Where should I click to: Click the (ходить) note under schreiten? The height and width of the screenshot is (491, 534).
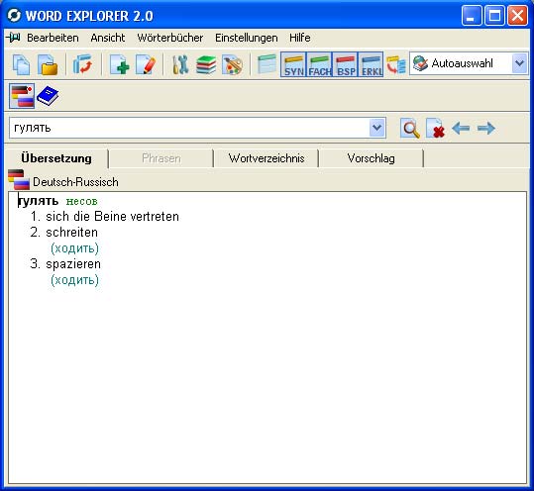tap(74, 248)
